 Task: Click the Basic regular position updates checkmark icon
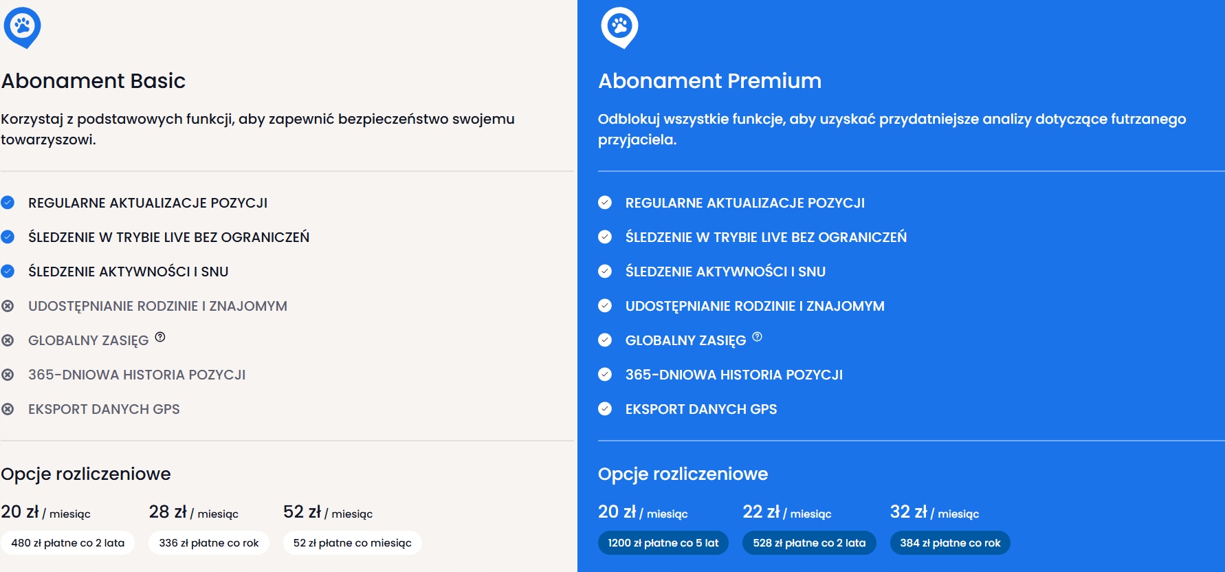8,203
